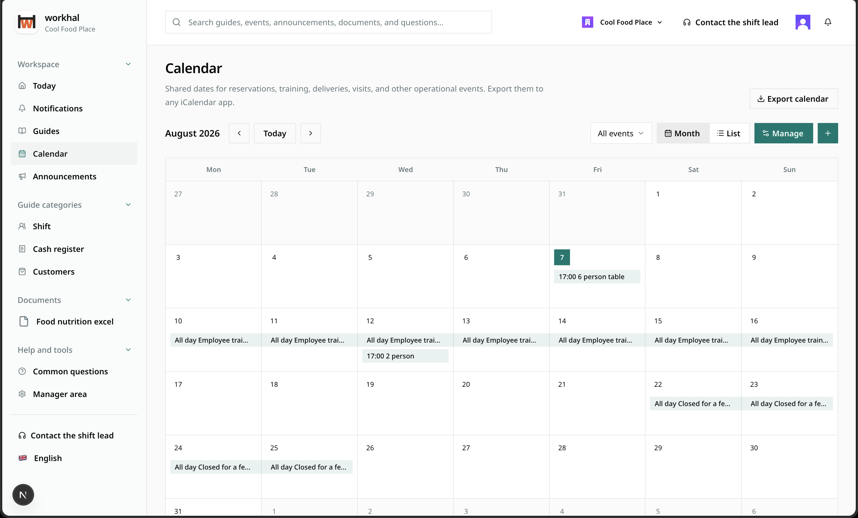This screenshot has width=858, height=518.
Task: Click the Calendar page title
Action: pos(194,68)
